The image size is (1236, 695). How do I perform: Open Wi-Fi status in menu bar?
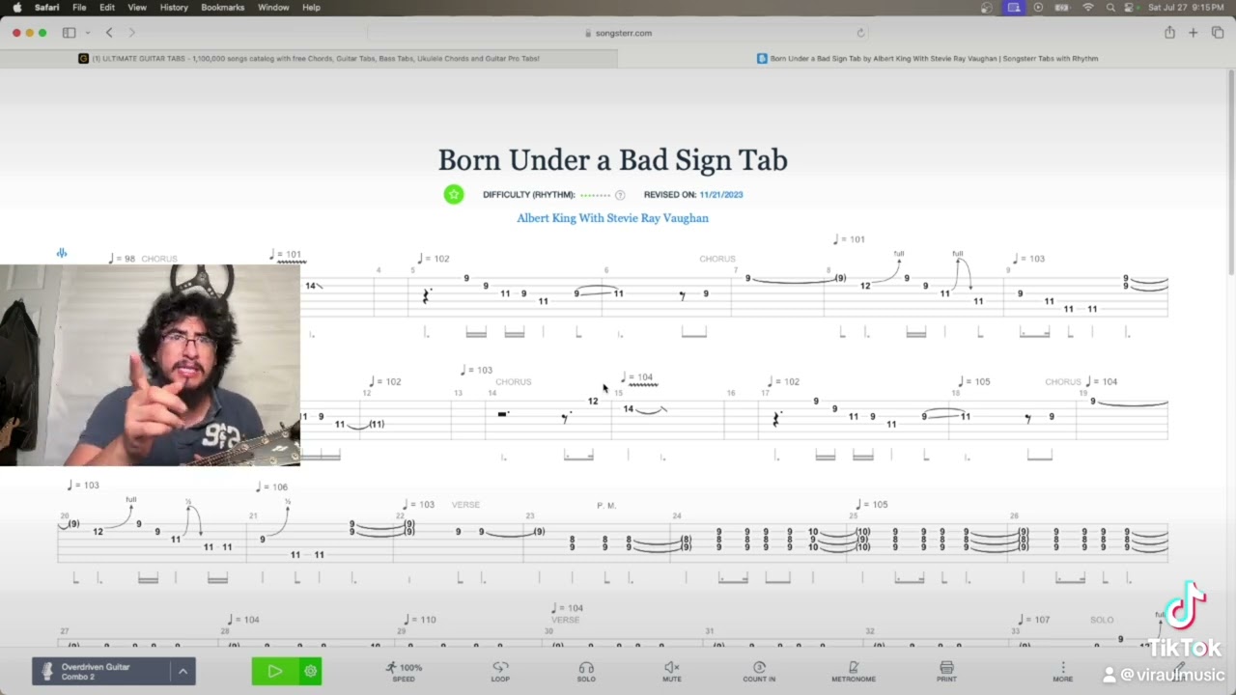(1088, 8)
